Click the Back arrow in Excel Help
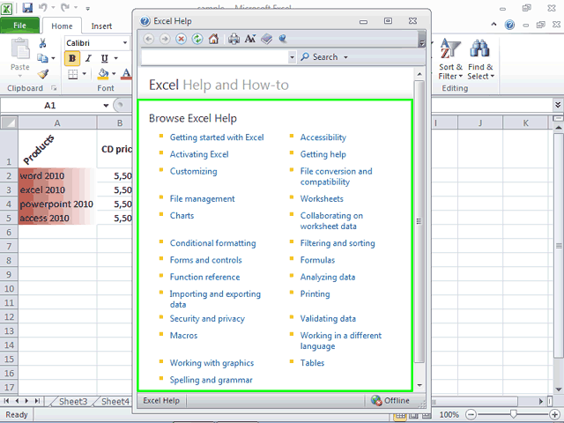Screen dimensions: 564x423 149,39
